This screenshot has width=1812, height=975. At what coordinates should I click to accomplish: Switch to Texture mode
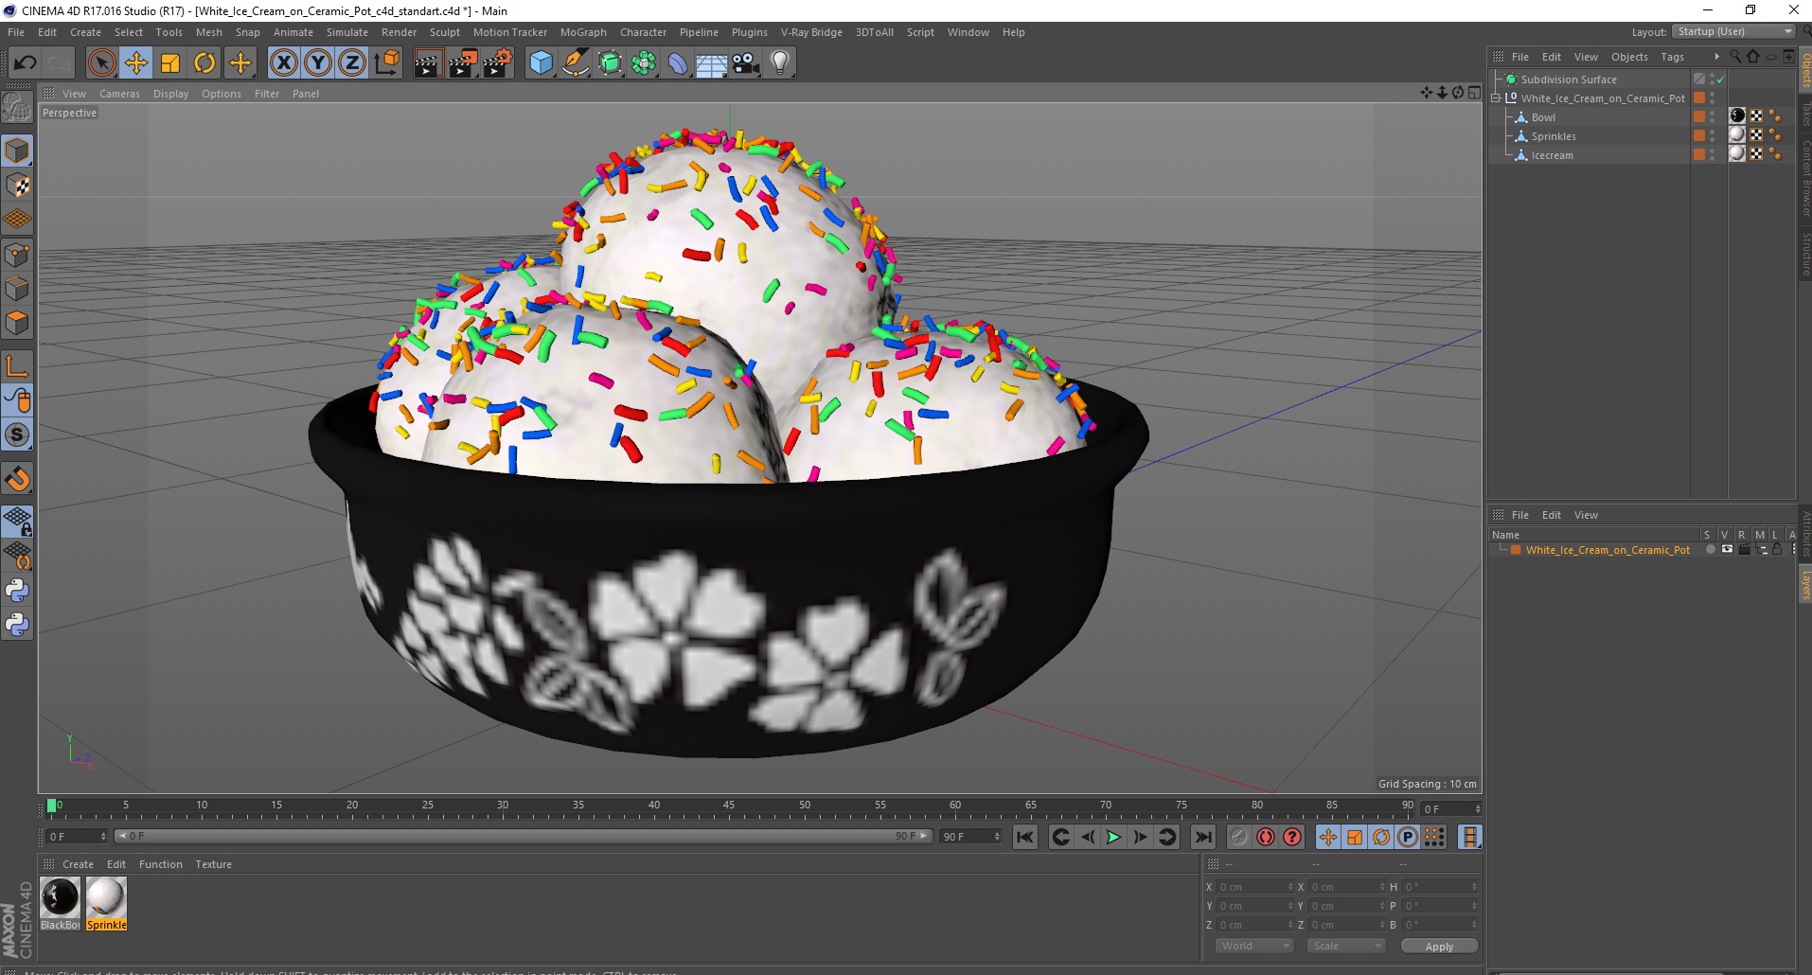click(17, 186)
